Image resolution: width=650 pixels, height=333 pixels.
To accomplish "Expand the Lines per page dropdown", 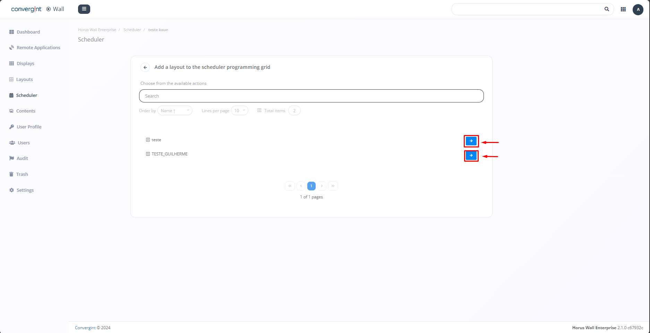I will [x=239, y=111].
